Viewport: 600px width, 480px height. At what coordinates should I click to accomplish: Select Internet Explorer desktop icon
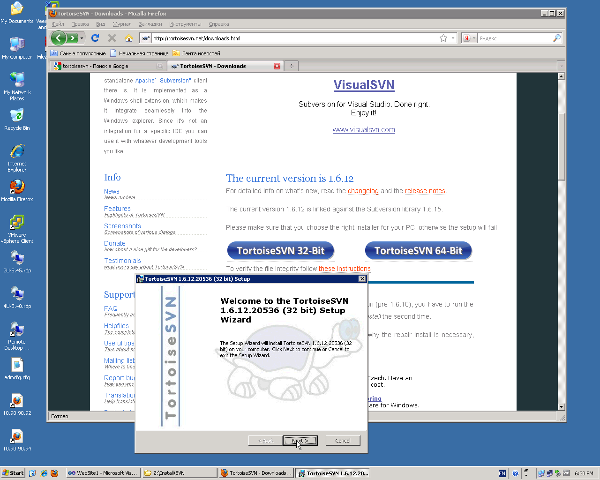[x=17, y=157]
